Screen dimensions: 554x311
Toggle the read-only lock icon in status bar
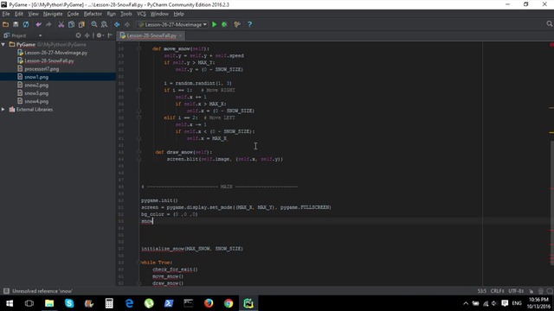[531, 291]
